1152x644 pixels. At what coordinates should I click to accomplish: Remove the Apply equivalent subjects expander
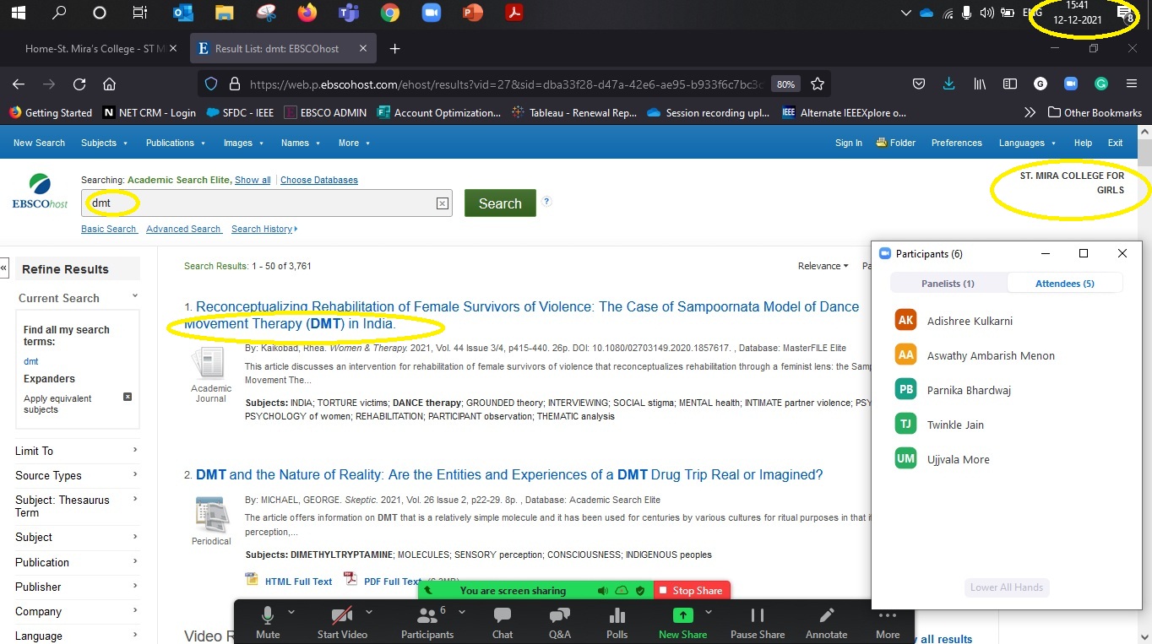128,397
